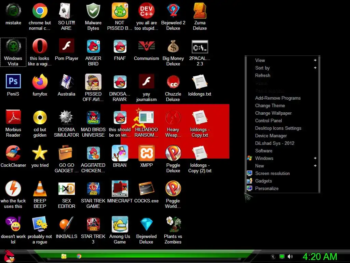Launch the MINECRAFT desktop icon

120,189
